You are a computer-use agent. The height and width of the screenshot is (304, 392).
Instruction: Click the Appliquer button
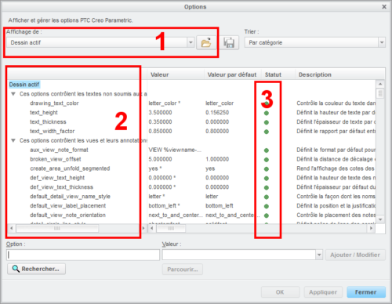[323, 292]
